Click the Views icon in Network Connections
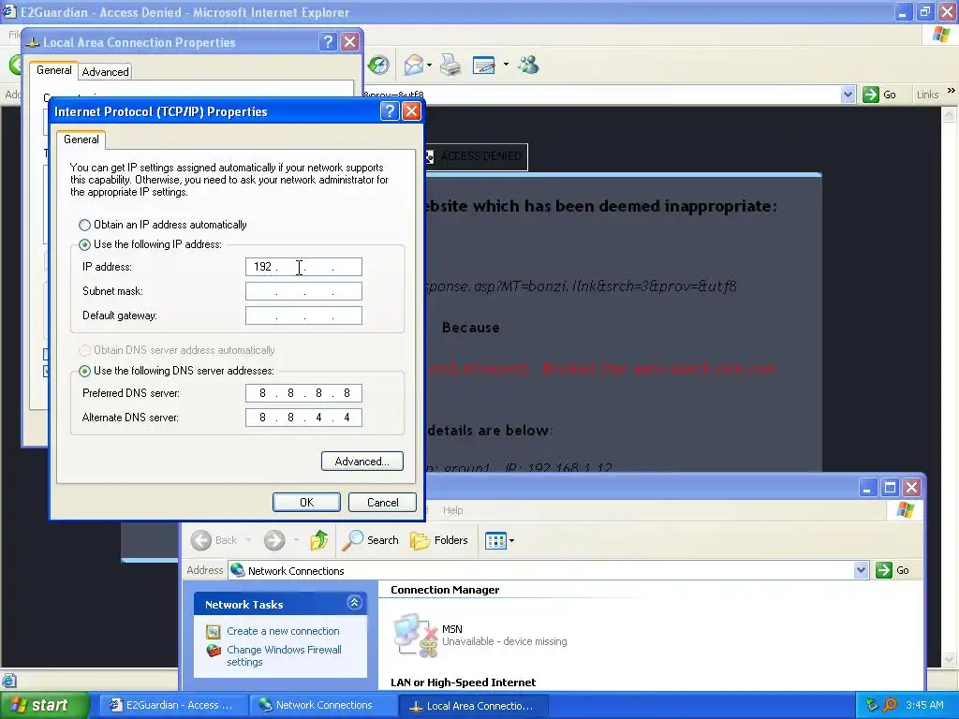Screen dimensions: 959x719 tap(495, 540)
